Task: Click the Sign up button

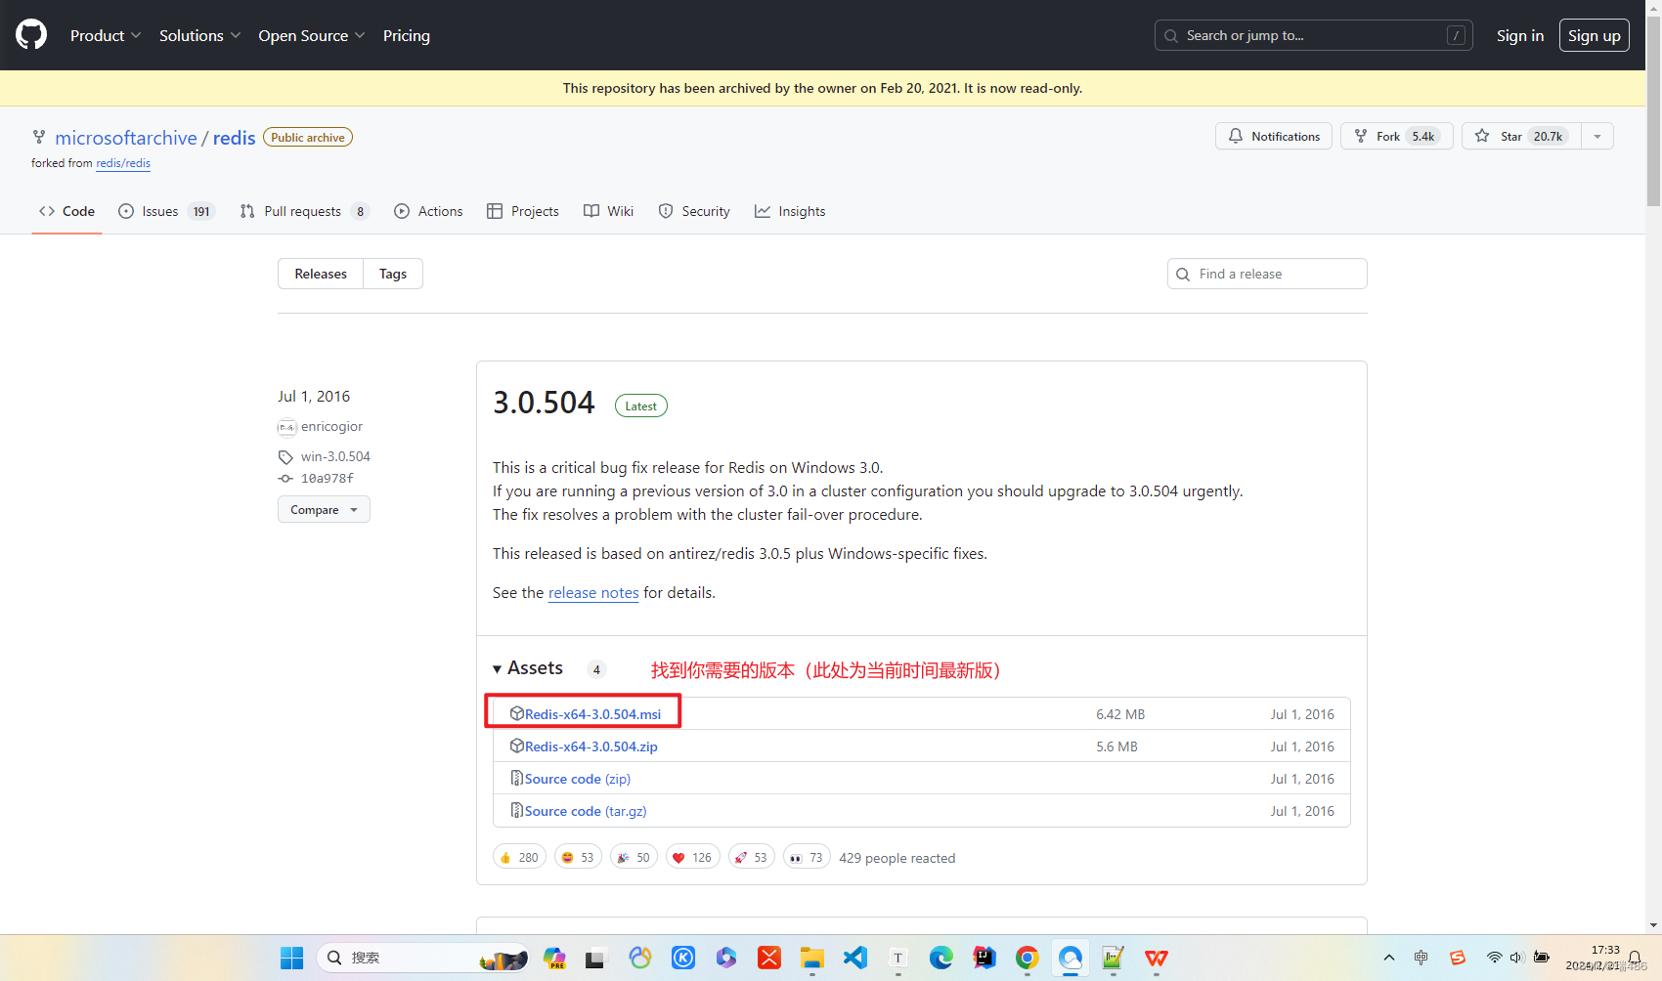Action: (1594, 35)
